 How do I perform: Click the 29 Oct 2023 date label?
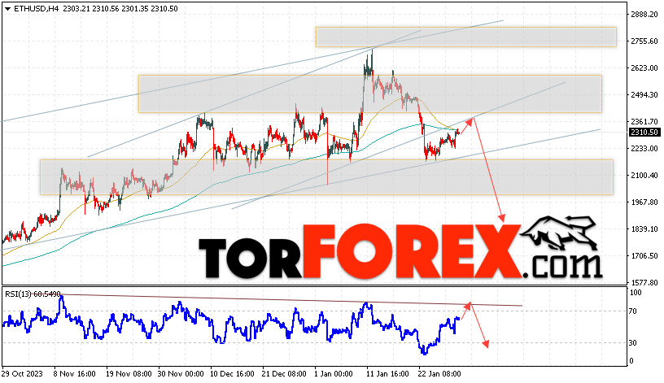click(22, 374)
